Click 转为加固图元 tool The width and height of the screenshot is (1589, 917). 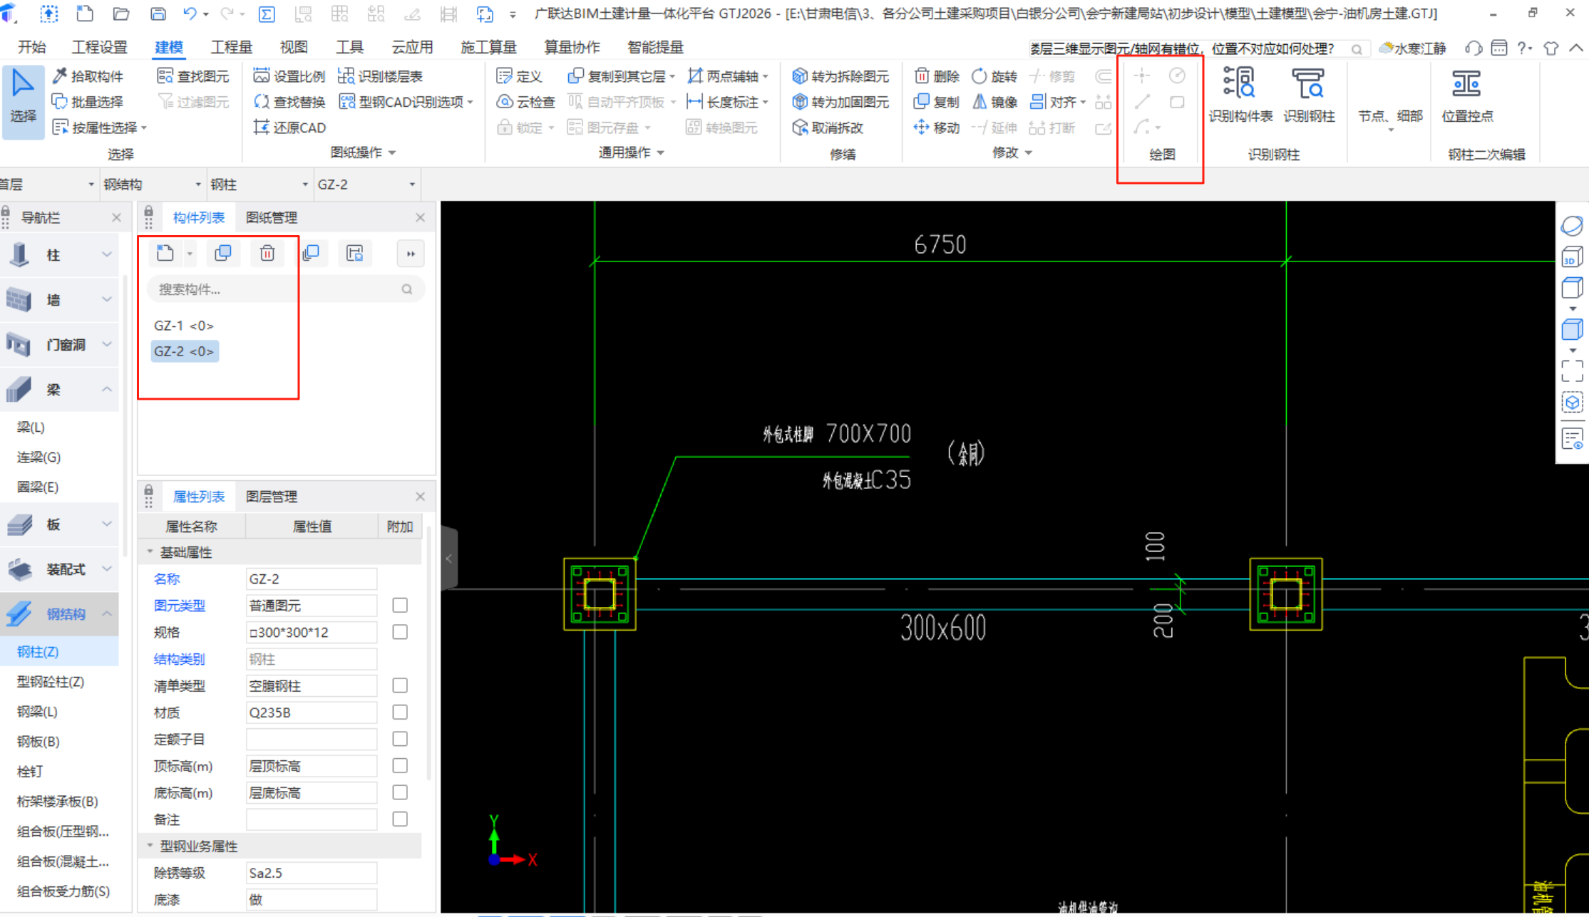[x=840, y=102]
